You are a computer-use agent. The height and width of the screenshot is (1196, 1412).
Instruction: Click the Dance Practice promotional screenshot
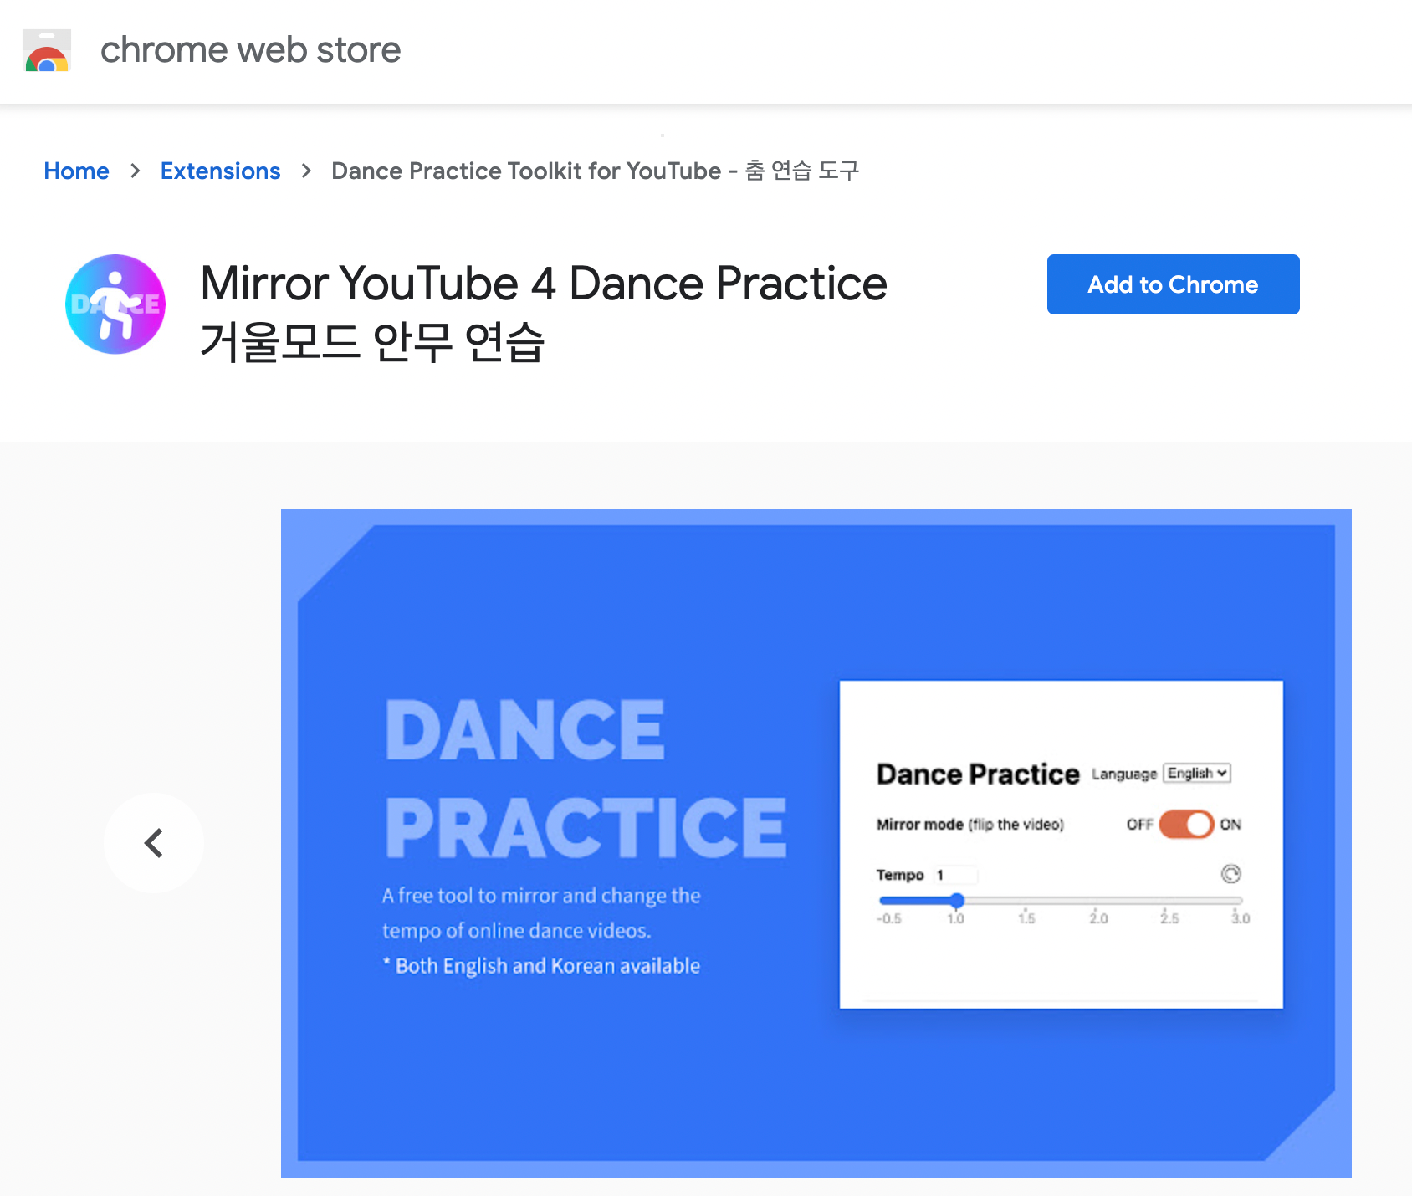[x=816, y=843]
